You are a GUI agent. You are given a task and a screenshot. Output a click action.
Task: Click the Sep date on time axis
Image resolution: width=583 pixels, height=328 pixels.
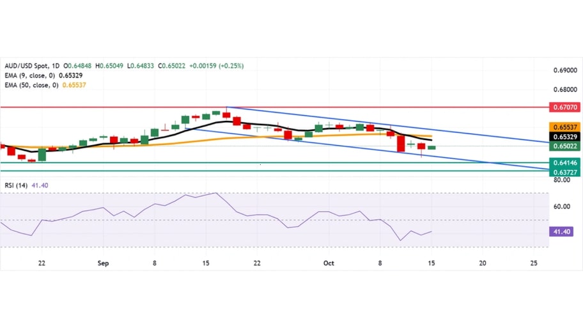pos(102,263)
